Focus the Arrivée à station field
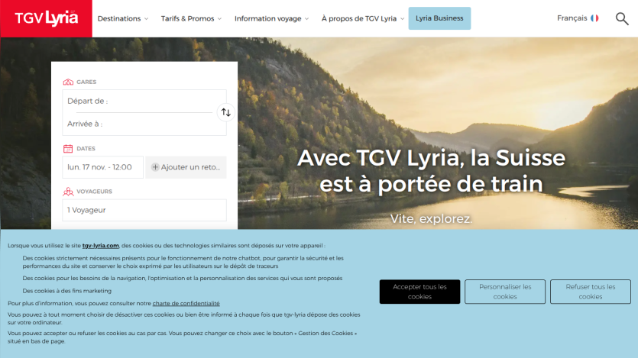Viewport: 638px width, 358px height. (140, 124)
